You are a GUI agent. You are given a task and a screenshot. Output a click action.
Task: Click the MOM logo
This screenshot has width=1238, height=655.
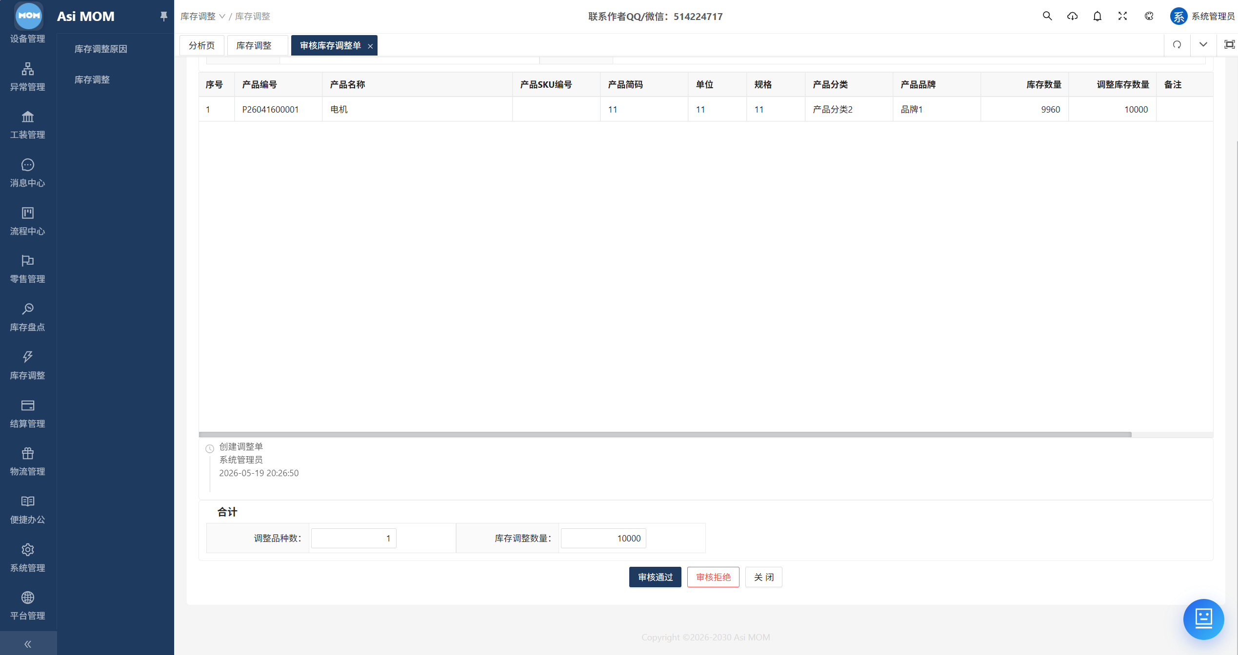29,15
